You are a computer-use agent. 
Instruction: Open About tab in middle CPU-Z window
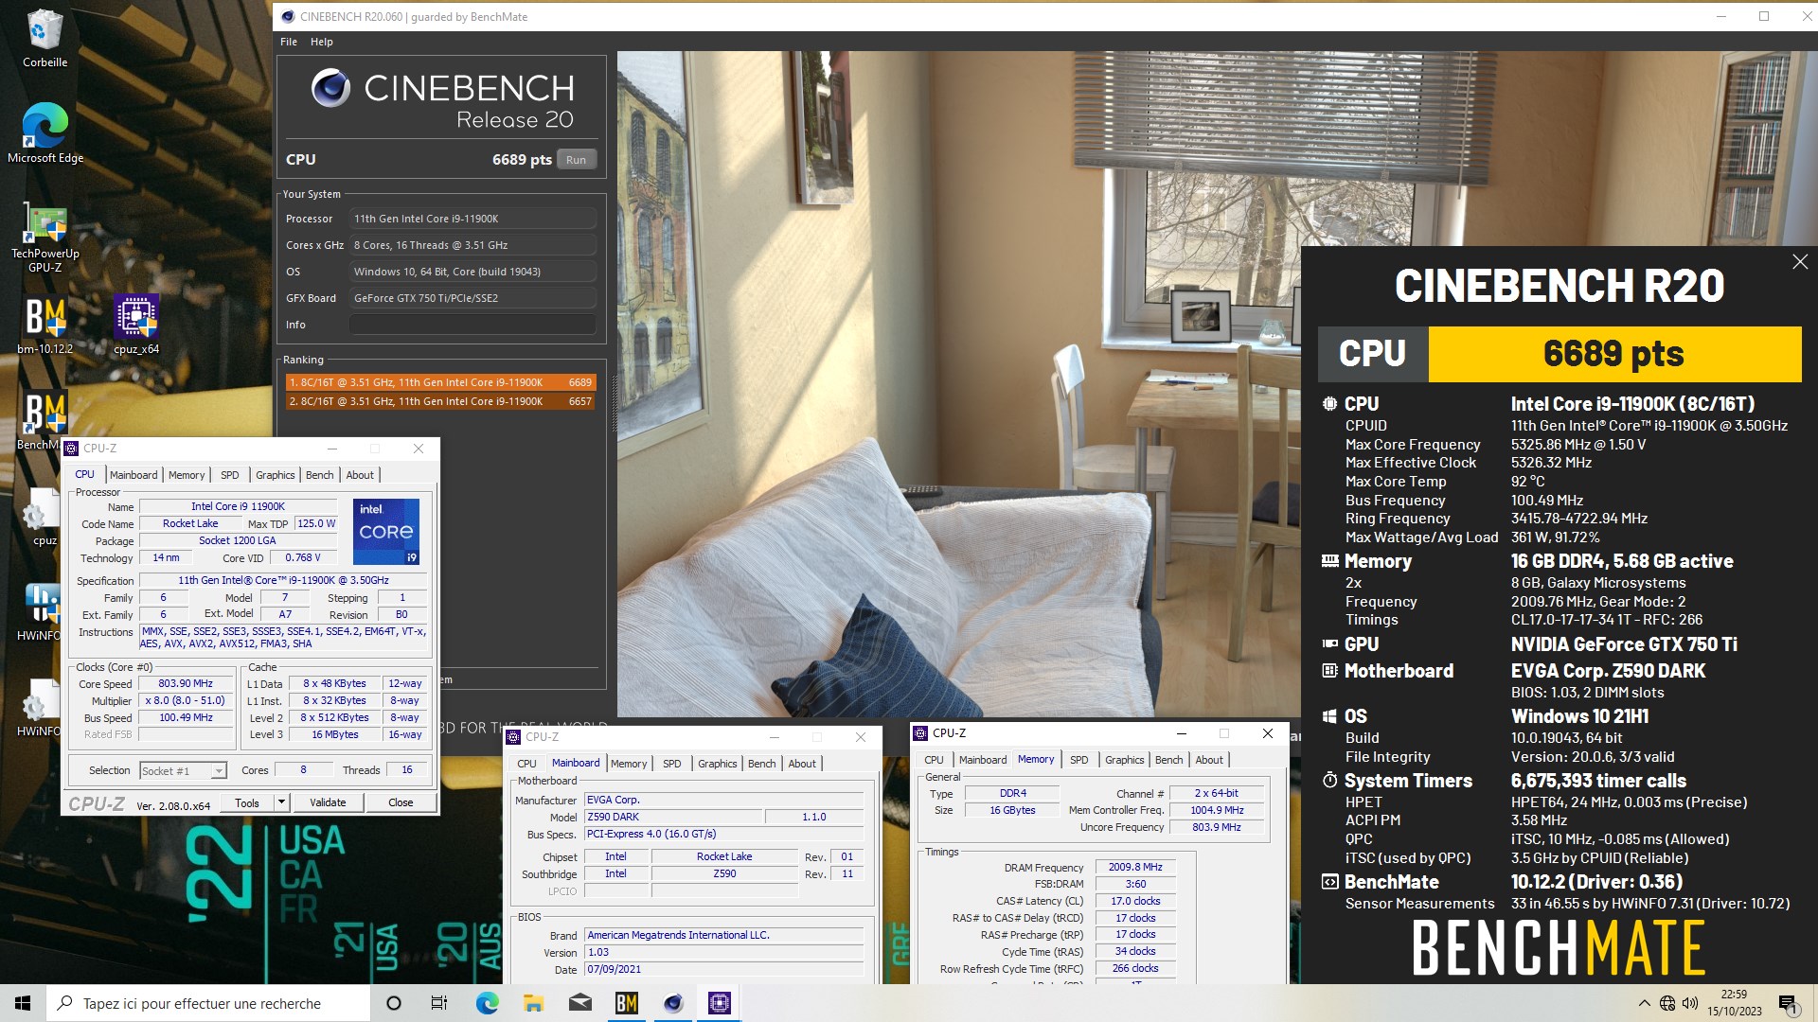802,764
